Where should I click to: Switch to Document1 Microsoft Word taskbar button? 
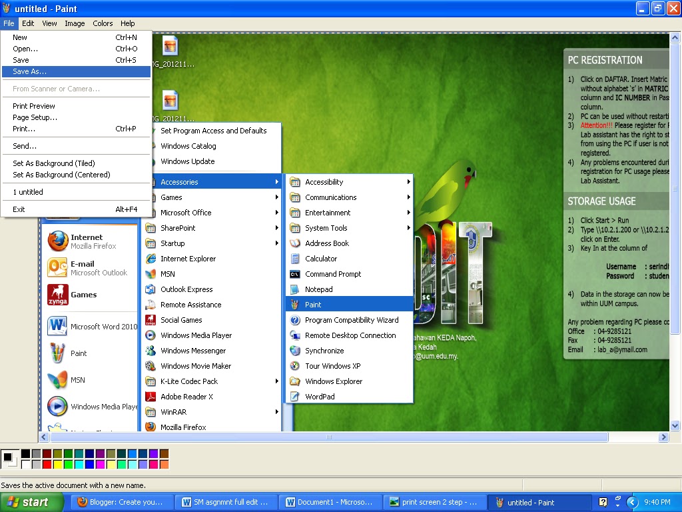click(330, 502)
